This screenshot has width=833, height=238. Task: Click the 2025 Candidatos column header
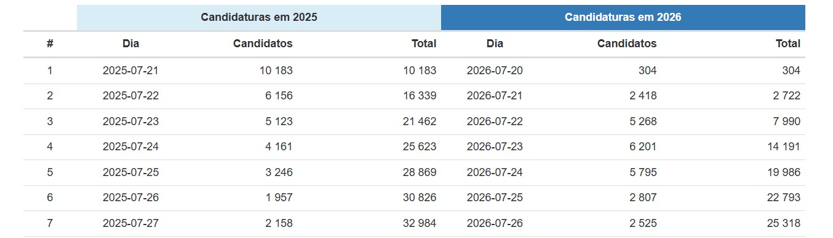(263, 44)
